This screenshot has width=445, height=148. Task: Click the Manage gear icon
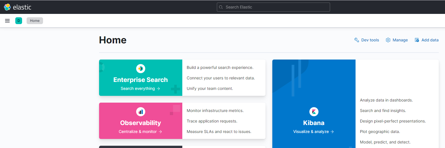point(388,40)
